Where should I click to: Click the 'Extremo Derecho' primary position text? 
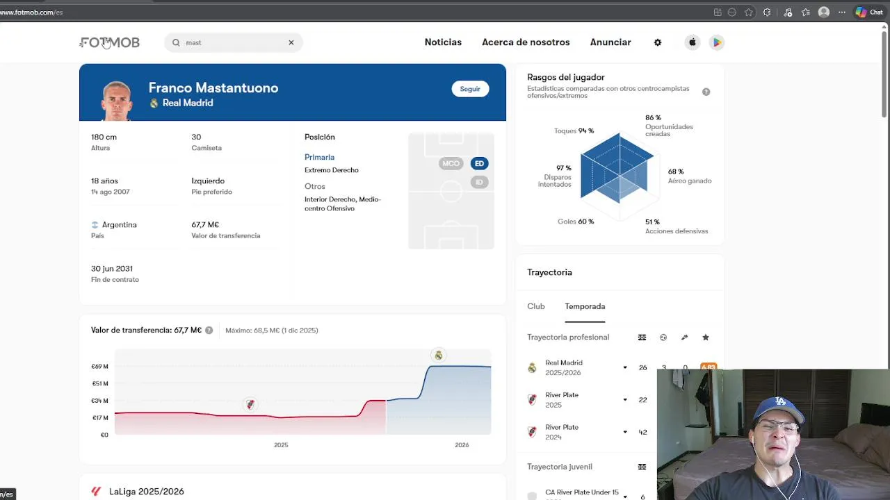332,170
